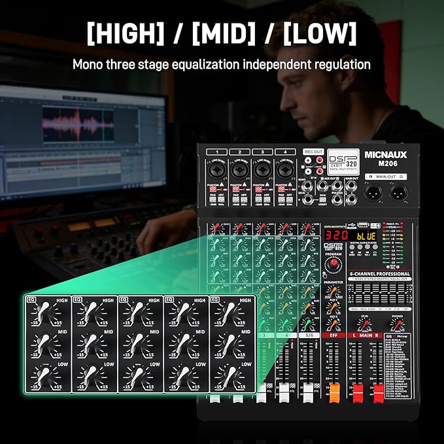
Task: Click the white channel 4 fader cap
Action: click(284, 393)
